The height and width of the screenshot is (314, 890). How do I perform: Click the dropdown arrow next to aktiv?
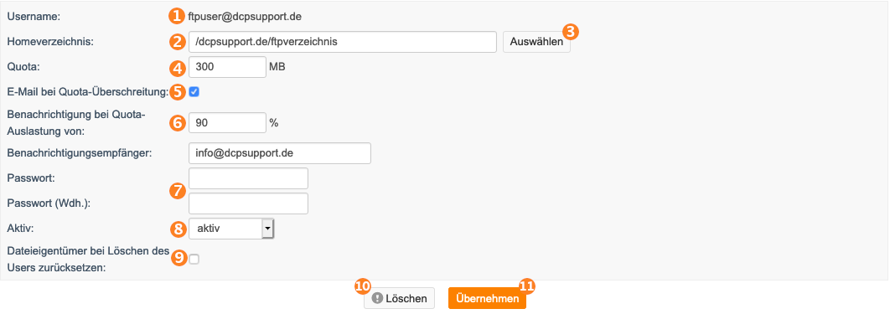[267, 229]
